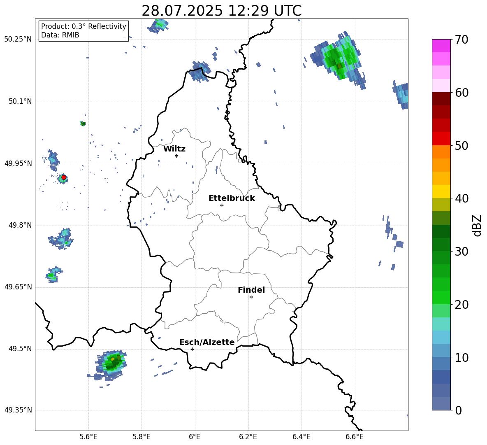Click the colorbar 20 tick label
The image size is (487, 445).
tap(461, 305)
